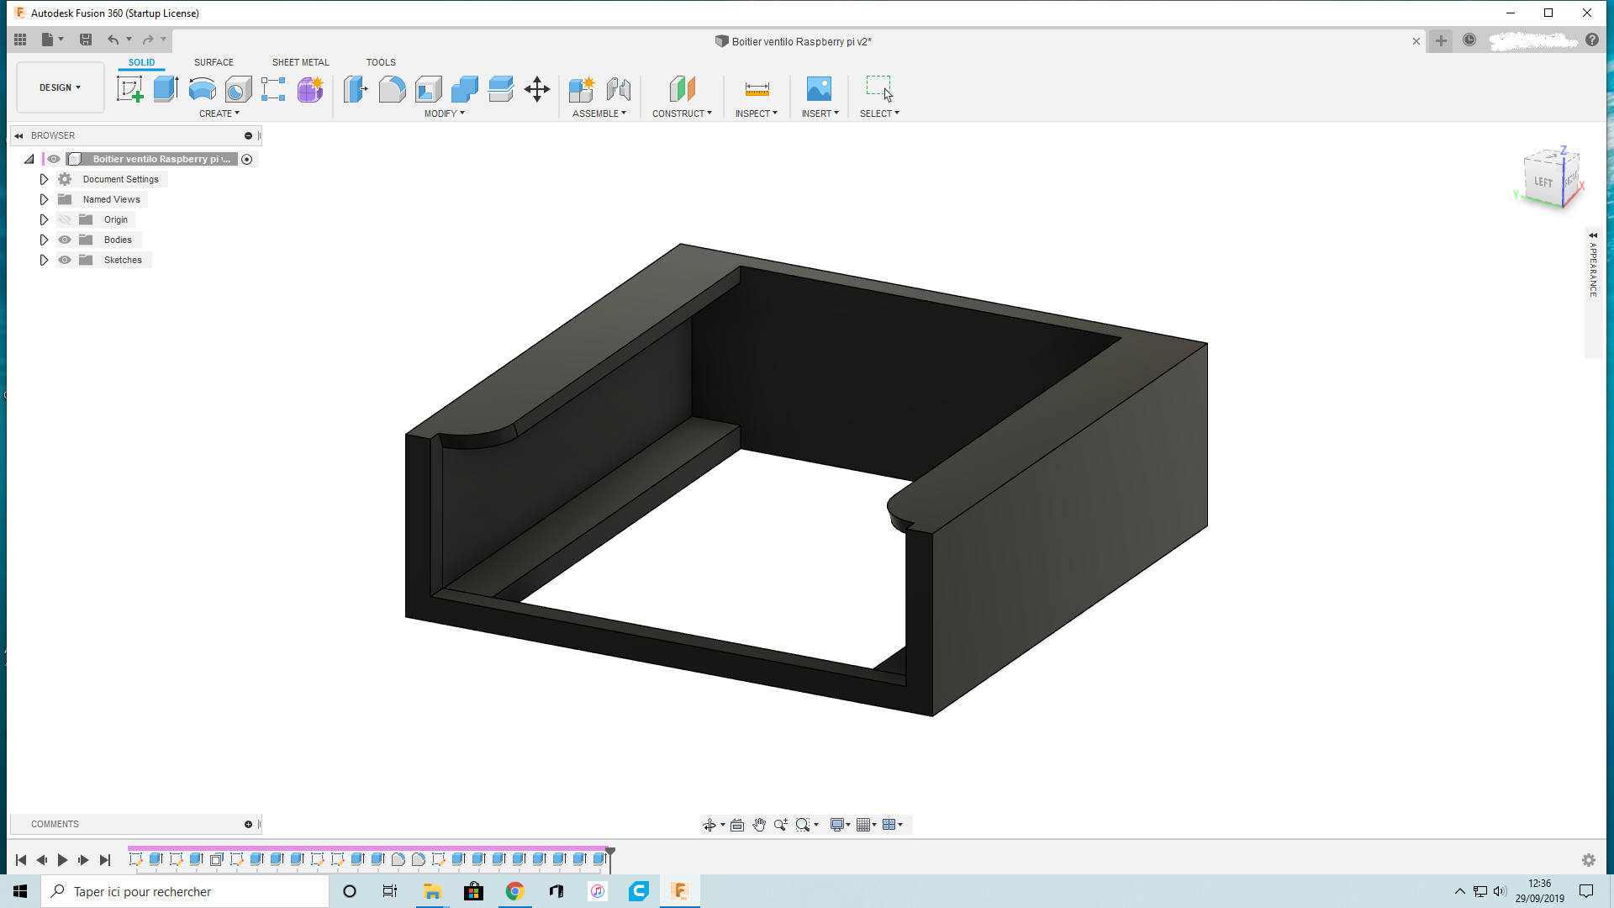
Task: Open the DESIGN workspace dropdown
Action: click(60, 87)
